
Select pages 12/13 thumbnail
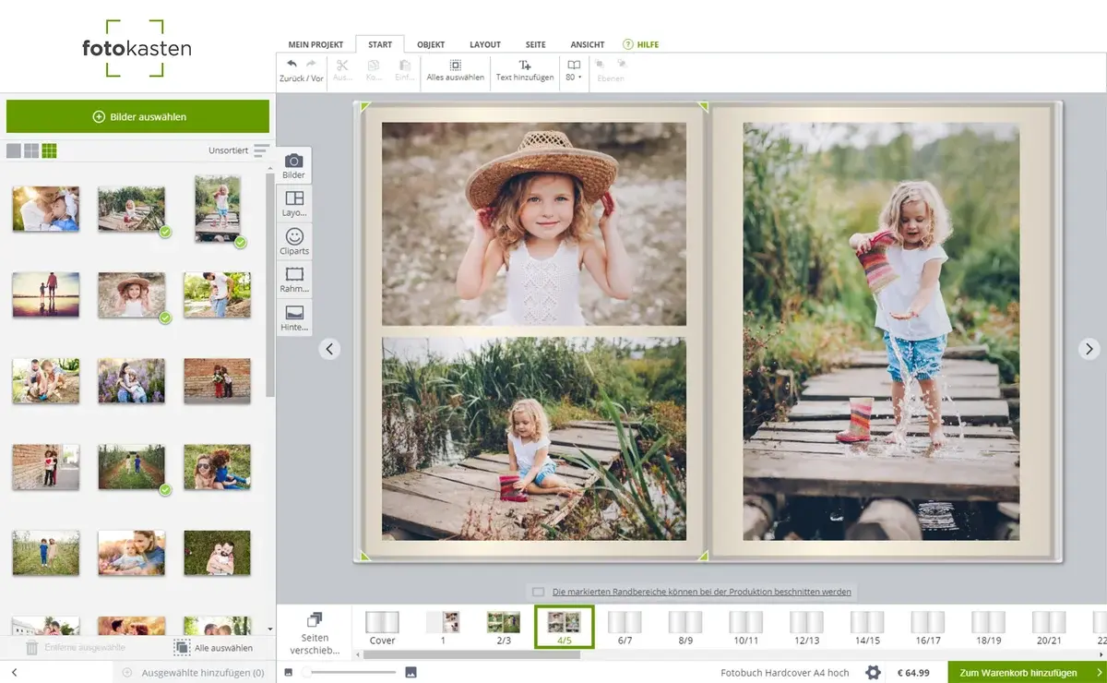pyautogui.click(x=806, y=628)
